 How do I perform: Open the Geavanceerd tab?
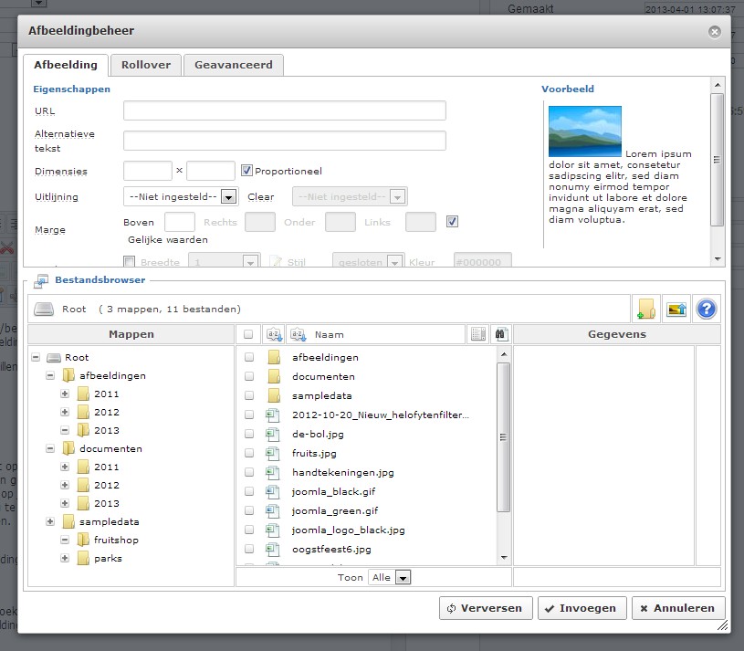233,65
